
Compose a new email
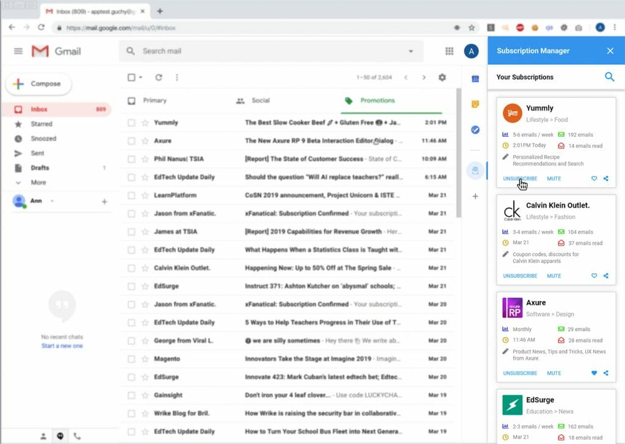38,84
